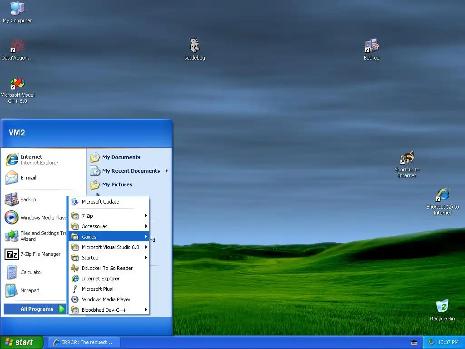This screenshot has width=465, height=349.
Task: Click the Microsoft Plus! text entry
Action: click(x=98, y=289)
